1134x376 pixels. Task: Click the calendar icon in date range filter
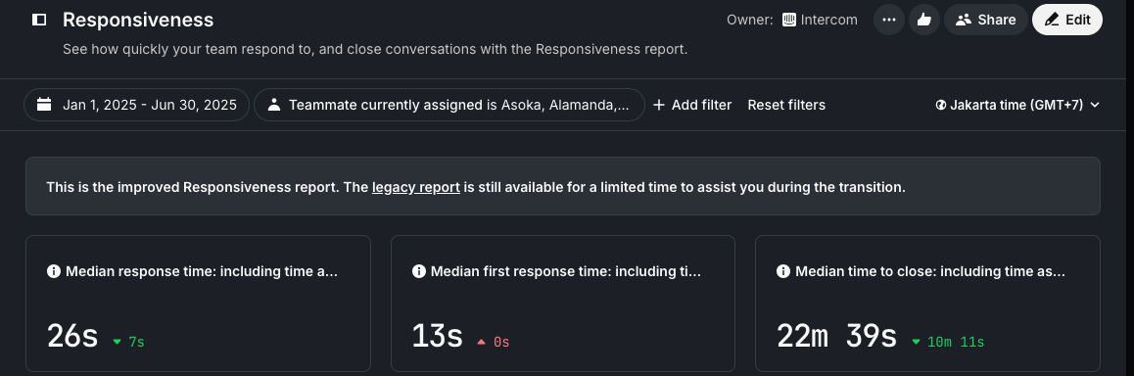44,105
